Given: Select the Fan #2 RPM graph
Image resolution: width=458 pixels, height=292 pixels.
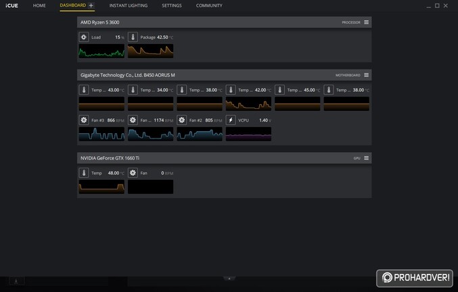Looking at the screenshot, I should click(x=200, y=134).
